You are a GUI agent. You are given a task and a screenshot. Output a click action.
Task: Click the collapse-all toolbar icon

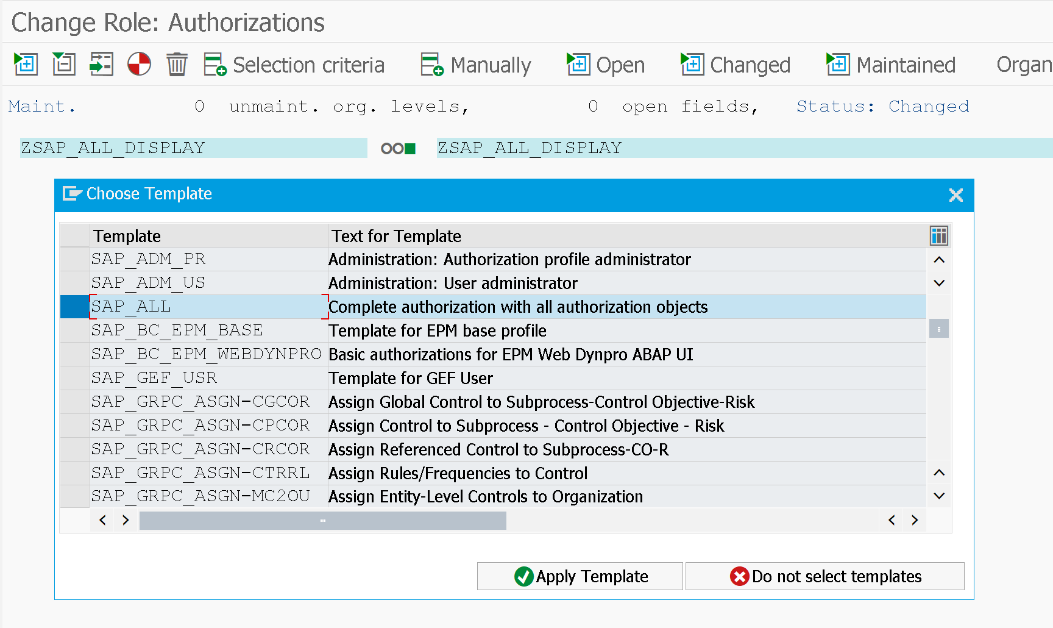(x=64, y=64)
